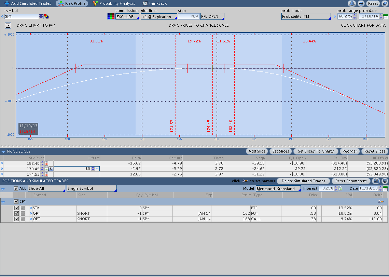
Task: Click the Add Slice button
Action: pyautogui.click(x=257, y=151)
